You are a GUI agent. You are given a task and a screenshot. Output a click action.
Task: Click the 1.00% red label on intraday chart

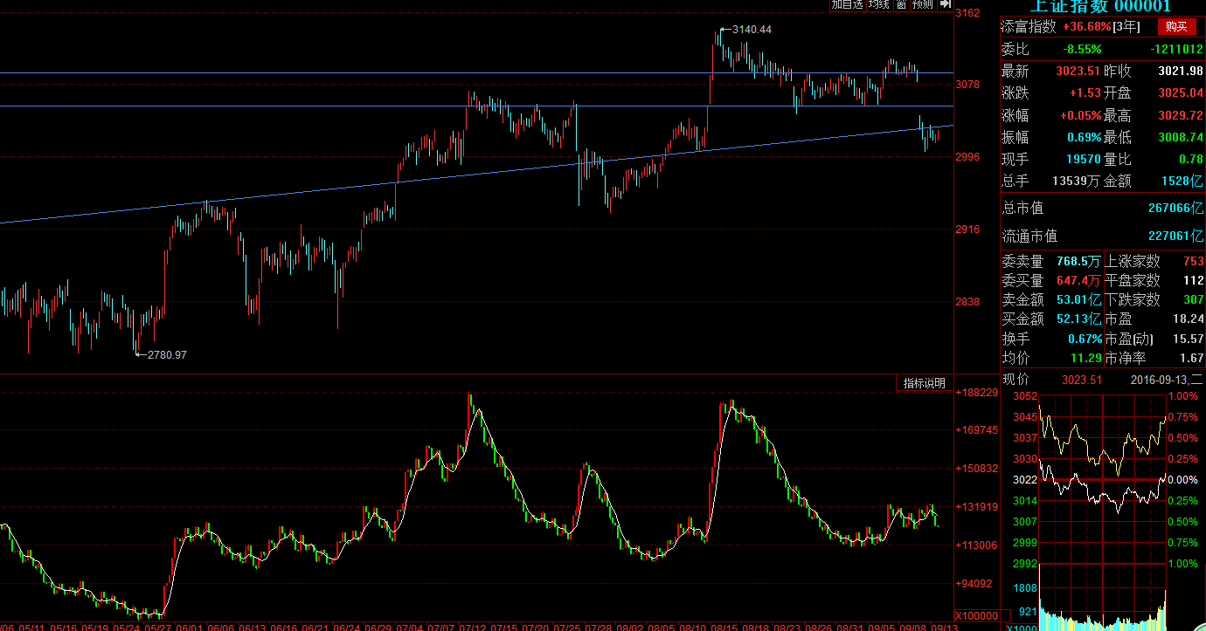point(1183,396)
